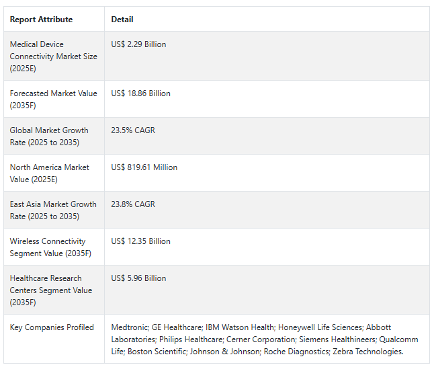Screen dimensions: 436x365
Task: Click the US$ 5.96 Billion value
Action: point(138,278)
